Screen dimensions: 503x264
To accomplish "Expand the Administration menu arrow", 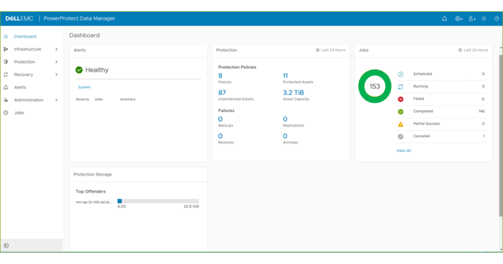I will [56, 100].
